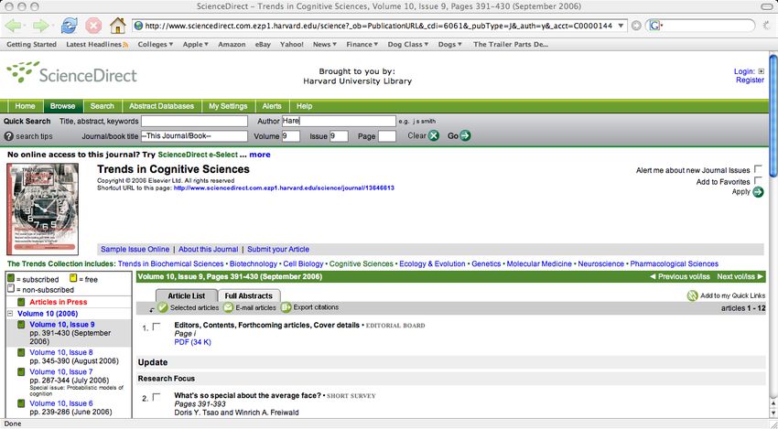Image resolution: width=778 pixels, height=429 pixels.
Task: Select article 1 Editors, Contents checkbox
Action: 157,327
